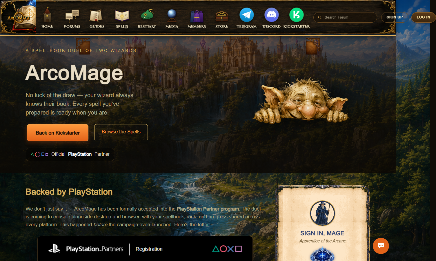436x261 pixels.
Task: Open the Members purple robe icon
Action: click(x=197, y=16)
